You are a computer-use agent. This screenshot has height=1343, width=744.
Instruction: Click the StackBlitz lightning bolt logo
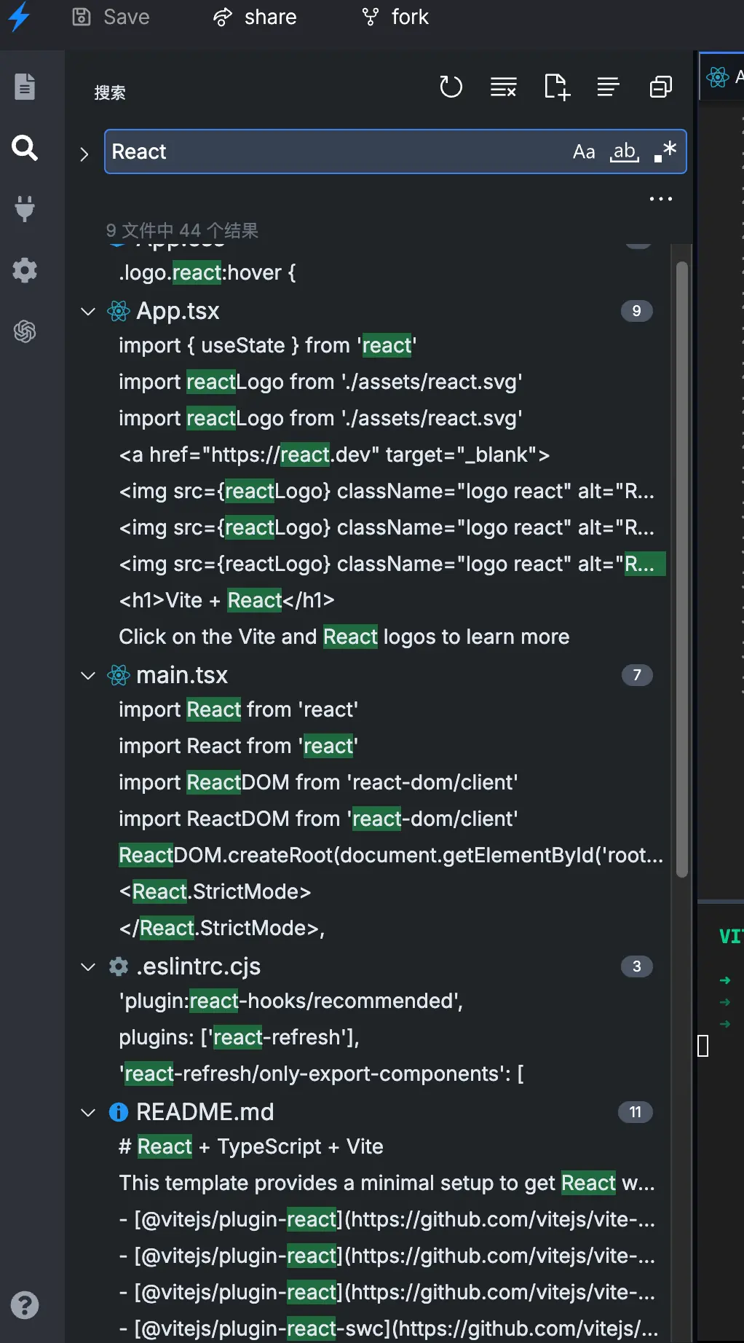click(x=19, y=17)
